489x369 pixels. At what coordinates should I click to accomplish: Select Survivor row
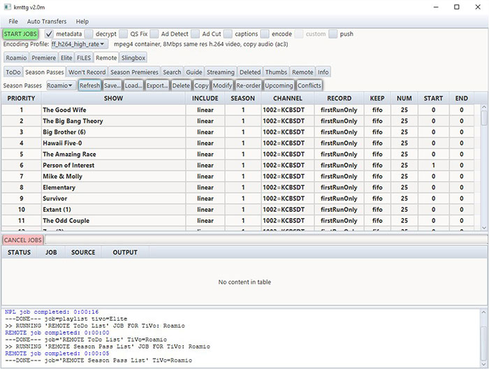(x=238, y=198)
